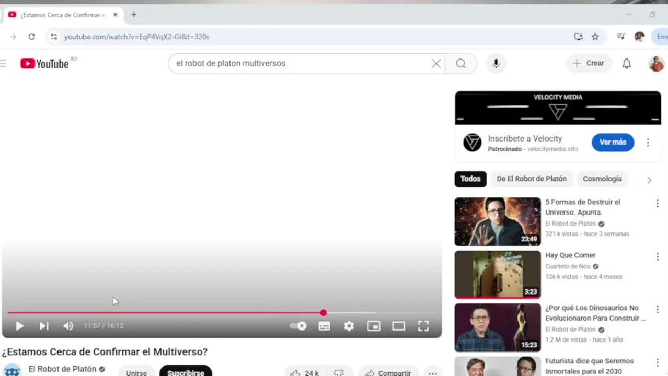Go forward in browser history
Viewport: 668px width, 376px height.
click(13, 37)
